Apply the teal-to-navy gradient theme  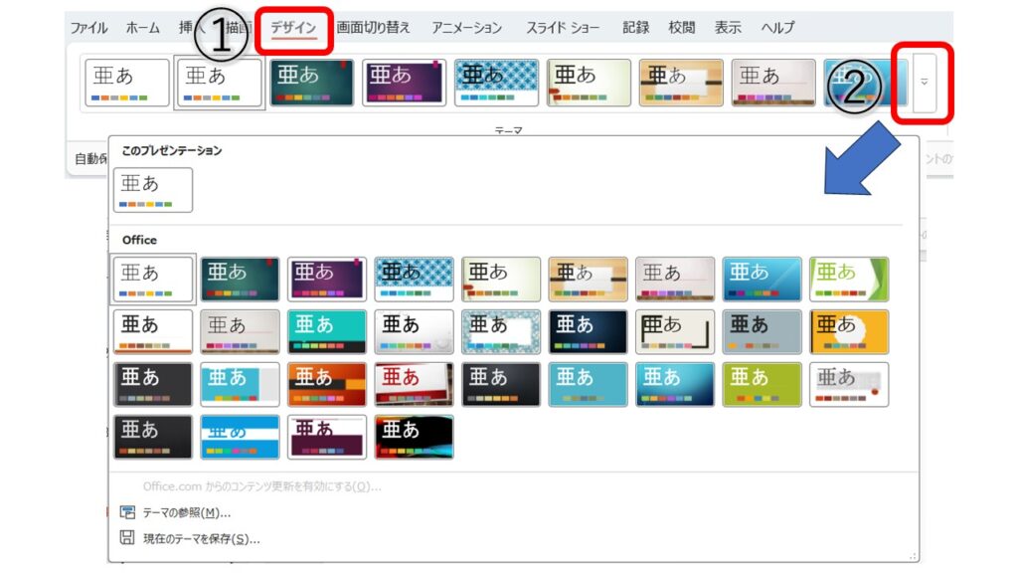point(675,385)
